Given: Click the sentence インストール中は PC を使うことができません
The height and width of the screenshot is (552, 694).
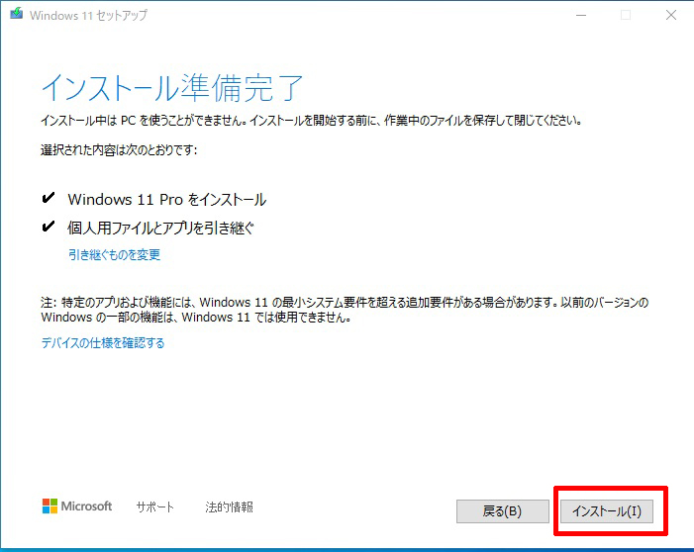Looking at the screenshot, I should pyautogui.click(x=144, y=121).
